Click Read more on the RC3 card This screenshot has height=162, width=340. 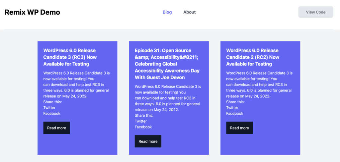coord(56,128)
